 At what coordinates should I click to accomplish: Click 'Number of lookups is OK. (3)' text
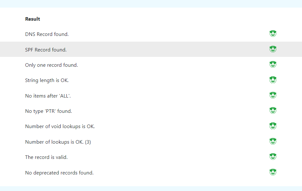(x=58, y=142)
